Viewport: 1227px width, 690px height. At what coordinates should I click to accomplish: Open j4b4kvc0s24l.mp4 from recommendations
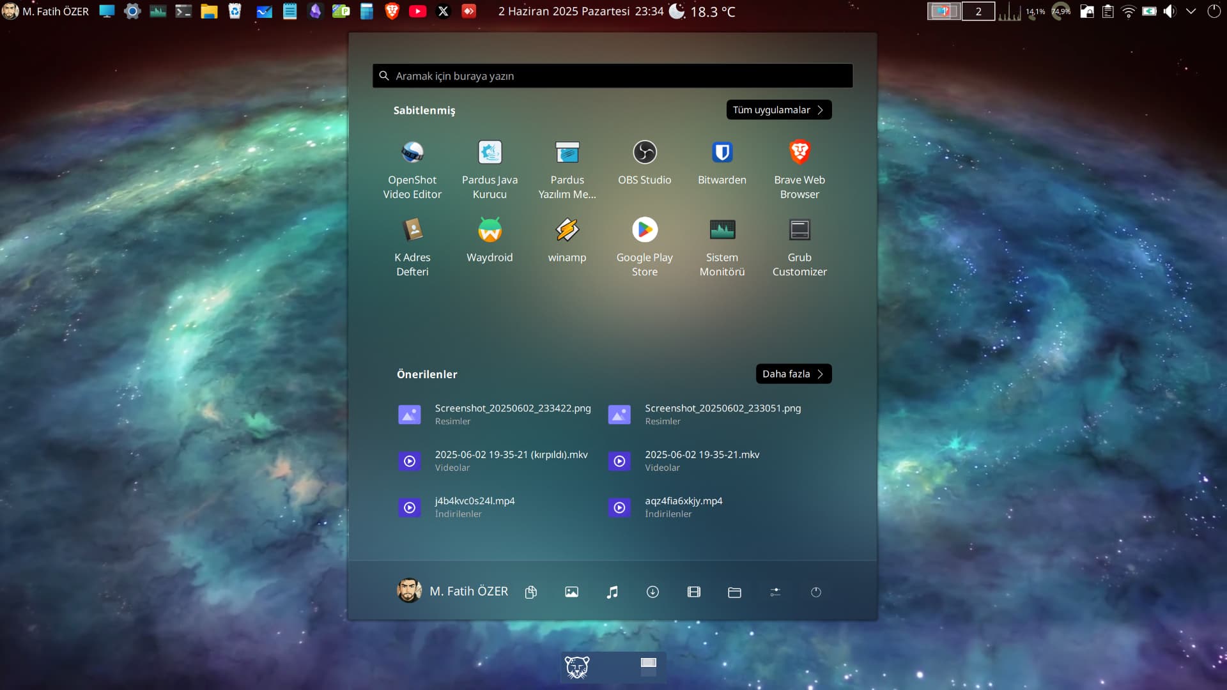458,507
